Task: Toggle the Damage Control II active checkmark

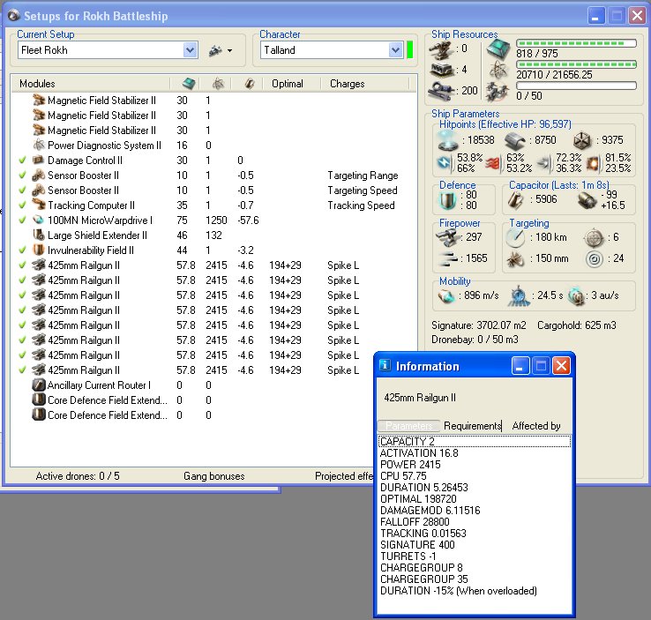Action: coord(22,160)
